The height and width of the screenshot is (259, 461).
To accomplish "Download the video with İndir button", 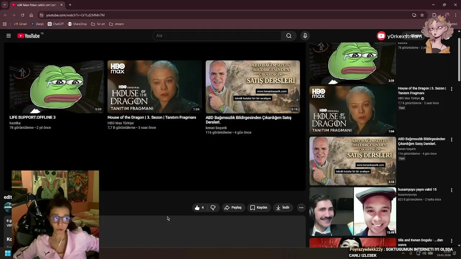I will pos(283,208).
